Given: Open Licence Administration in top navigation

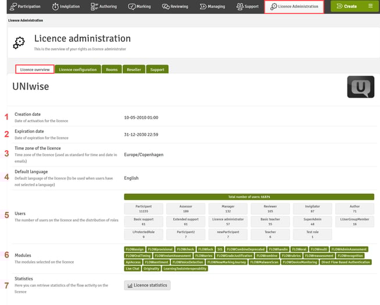Looking at the screenshot, I should [x=294, y=6].
